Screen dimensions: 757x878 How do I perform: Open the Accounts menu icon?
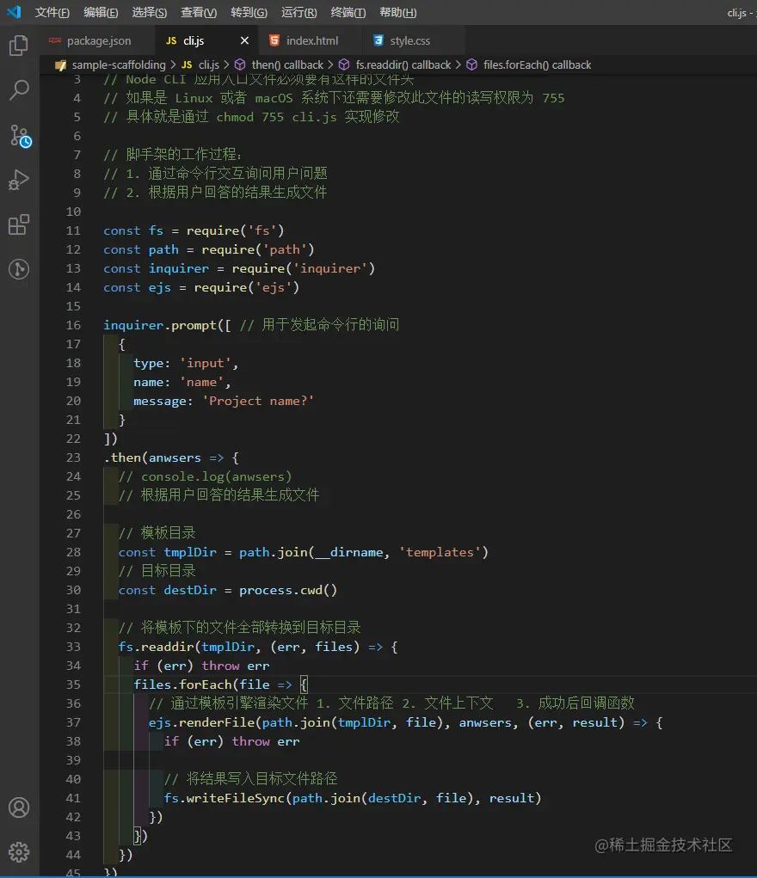tap(18, 807)
